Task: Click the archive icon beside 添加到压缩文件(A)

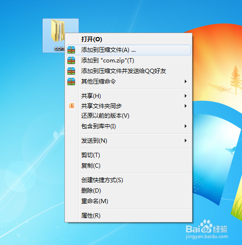Action: 71,50
